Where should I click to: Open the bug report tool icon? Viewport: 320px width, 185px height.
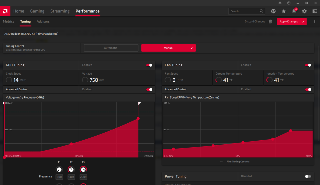(x=280, y=3)
